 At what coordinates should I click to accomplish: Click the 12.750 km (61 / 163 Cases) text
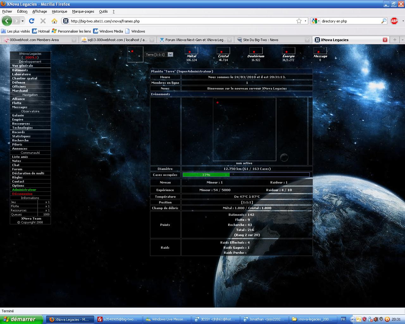[x=247, y=169]
